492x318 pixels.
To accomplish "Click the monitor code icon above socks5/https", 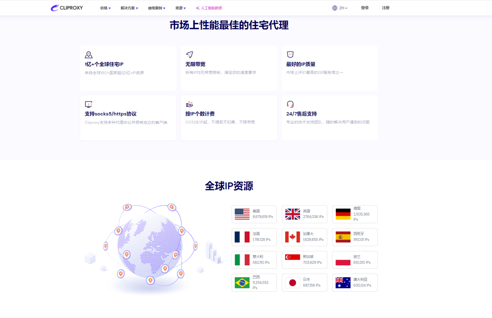I will (x=89, y=104).
